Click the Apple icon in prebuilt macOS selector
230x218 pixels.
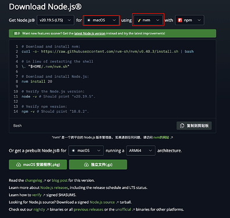(x=73, y=151)
